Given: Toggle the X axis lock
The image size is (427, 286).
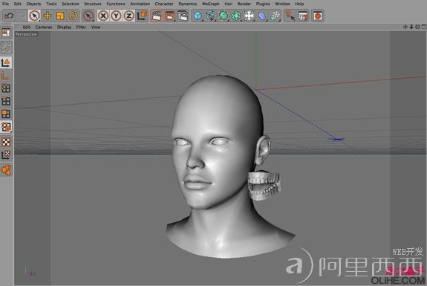Looking at the screenshot, I should 103,16.
